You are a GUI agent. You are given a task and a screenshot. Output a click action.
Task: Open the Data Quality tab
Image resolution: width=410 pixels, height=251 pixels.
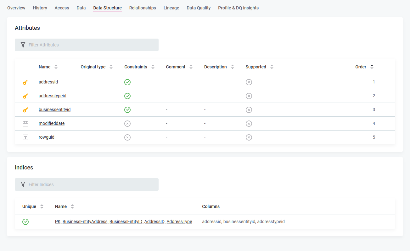pos(199,8)
